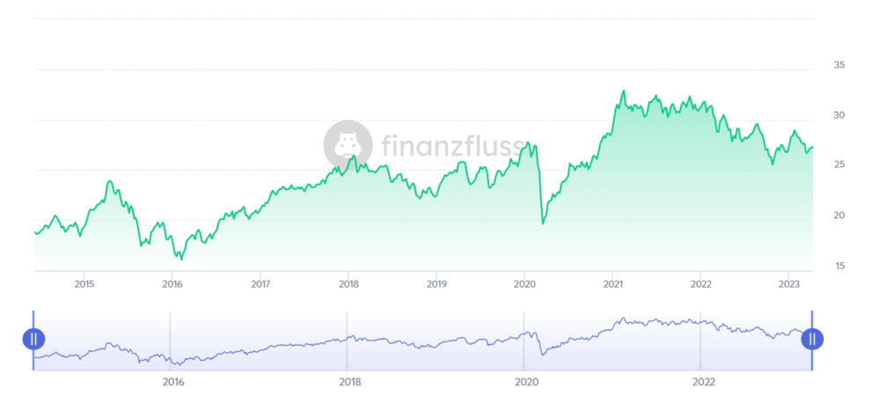The width and height of the screenshot is (880, 396).
Task: Click the 15 value on the price axis
Action: click(840, 266)
